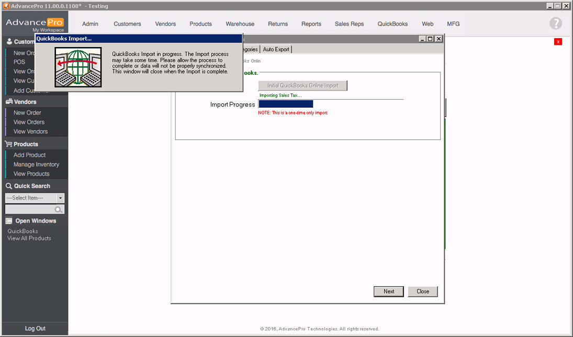Select Add Product in the sidebar
Image resolution: width=573 pixels, height=337 pixels.
pos(30,155)
